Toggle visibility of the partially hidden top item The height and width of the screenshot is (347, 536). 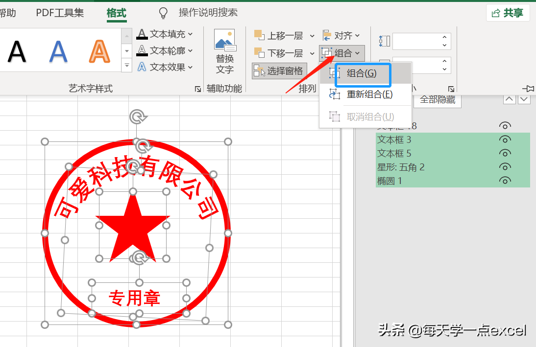[x=505, y=126]
